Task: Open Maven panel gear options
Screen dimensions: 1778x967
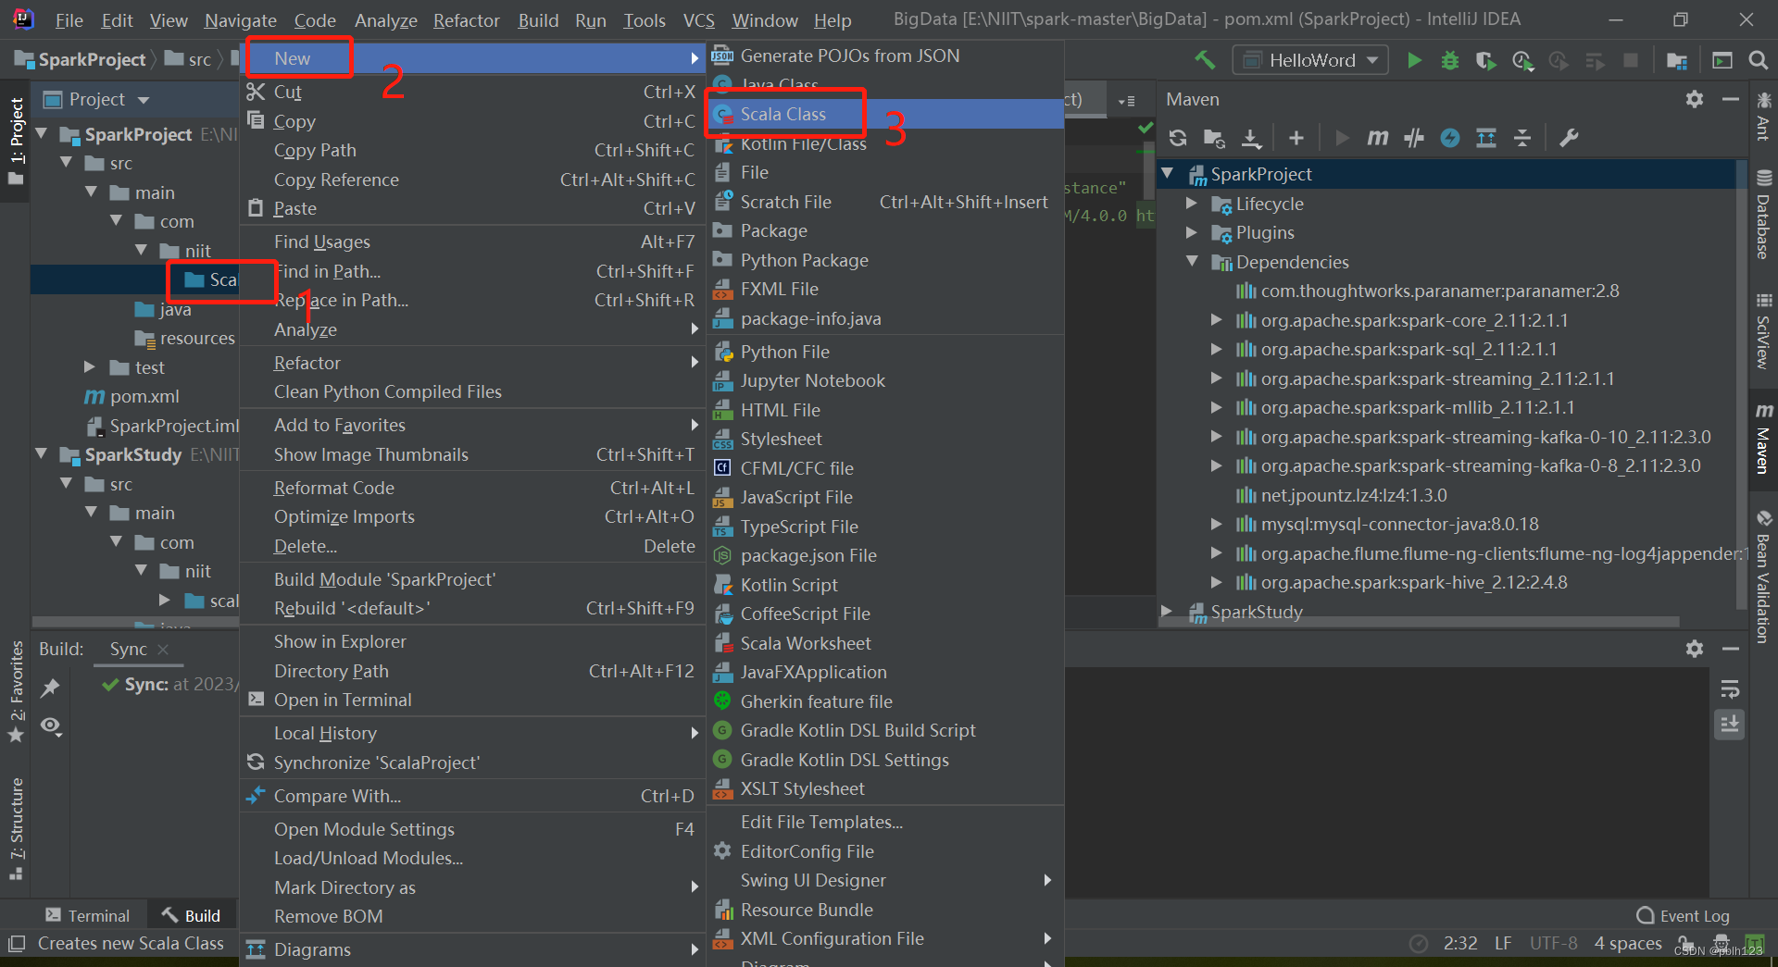Action: pyautogui.click(x=1695, y=99)
